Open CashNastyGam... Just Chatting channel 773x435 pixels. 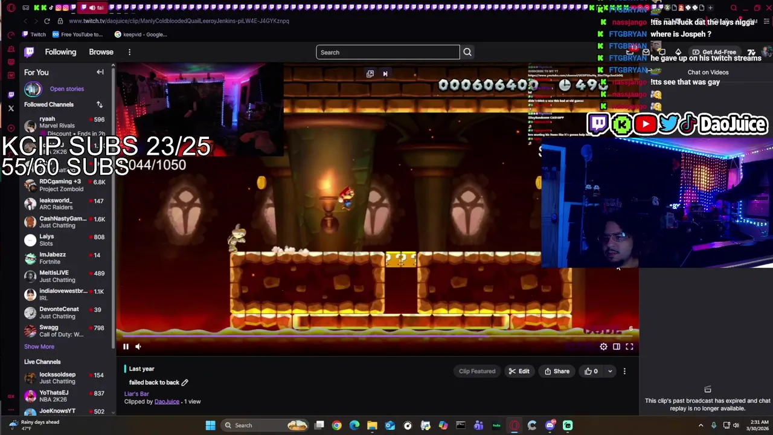[65, 222]
